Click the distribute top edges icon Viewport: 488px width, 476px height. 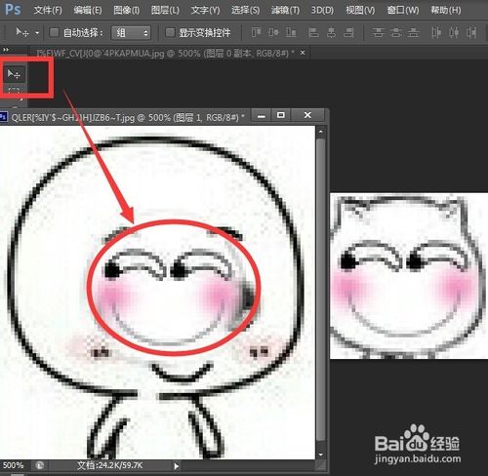coord(378,32)
